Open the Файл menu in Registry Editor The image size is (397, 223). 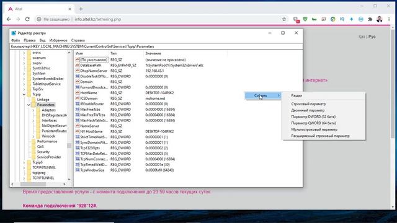[x=16, y=40]
